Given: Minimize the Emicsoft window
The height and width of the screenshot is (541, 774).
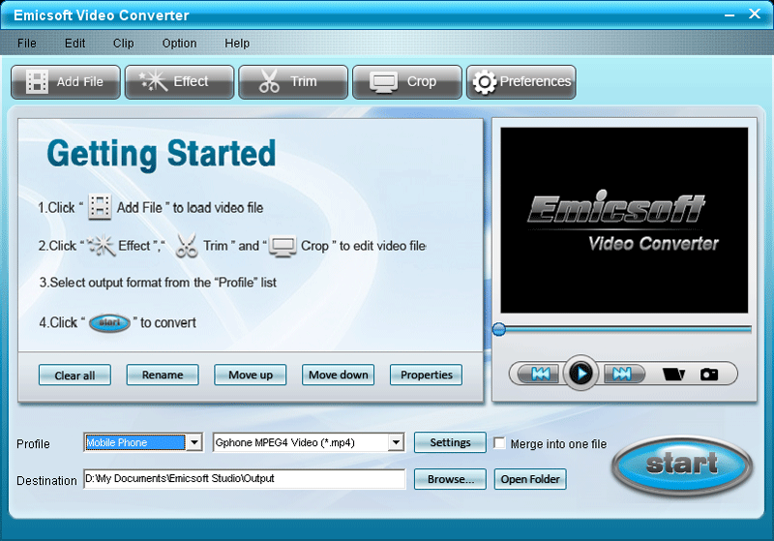Looking at the screenshot, I should coord(729,15).
